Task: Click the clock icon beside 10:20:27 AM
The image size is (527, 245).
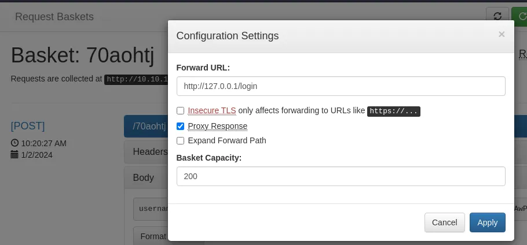Action: 14,143
